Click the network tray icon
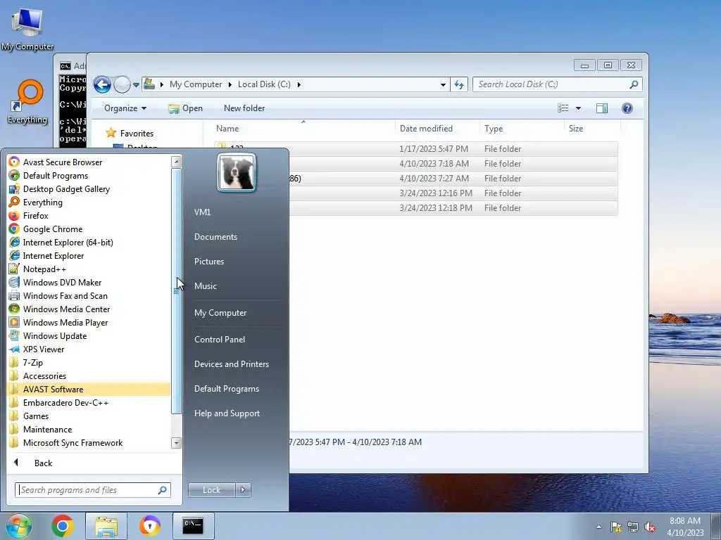 pyautogui.click(x=633, y=527)
